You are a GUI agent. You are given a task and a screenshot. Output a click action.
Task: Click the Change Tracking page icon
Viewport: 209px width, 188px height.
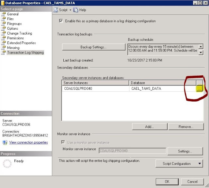(x=3, y=33)
